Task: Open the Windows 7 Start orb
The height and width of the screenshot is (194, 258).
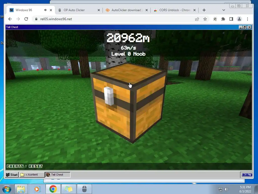Action: click(7, 189)
